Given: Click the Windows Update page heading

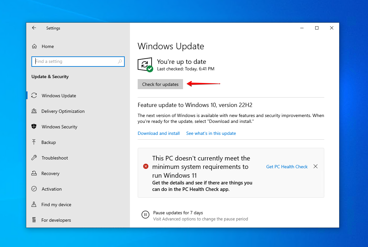Looking at the screenshot, I should pyautogui.click(x=171, y=46).
